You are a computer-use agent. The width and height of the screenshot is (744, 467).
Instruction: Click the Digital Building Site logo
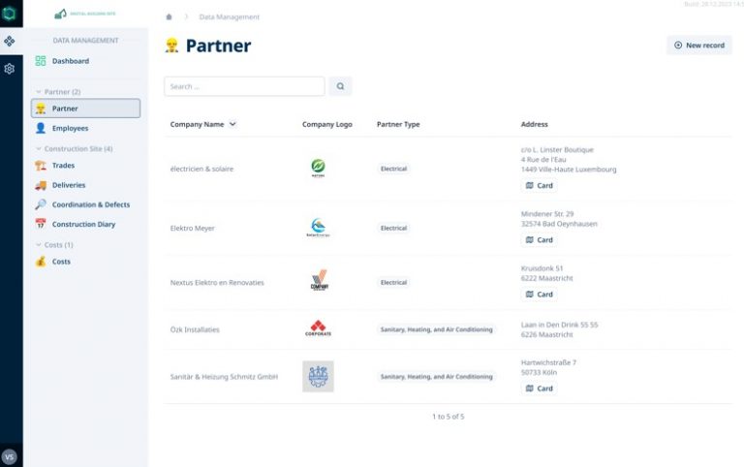(85, 14)
